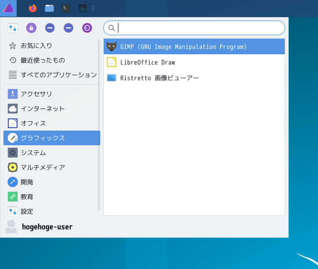Click the GIMP mascot icon

tap(112, 46)
